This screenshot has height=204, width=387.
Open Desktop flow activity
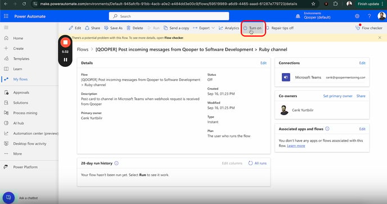pos(30,143)
